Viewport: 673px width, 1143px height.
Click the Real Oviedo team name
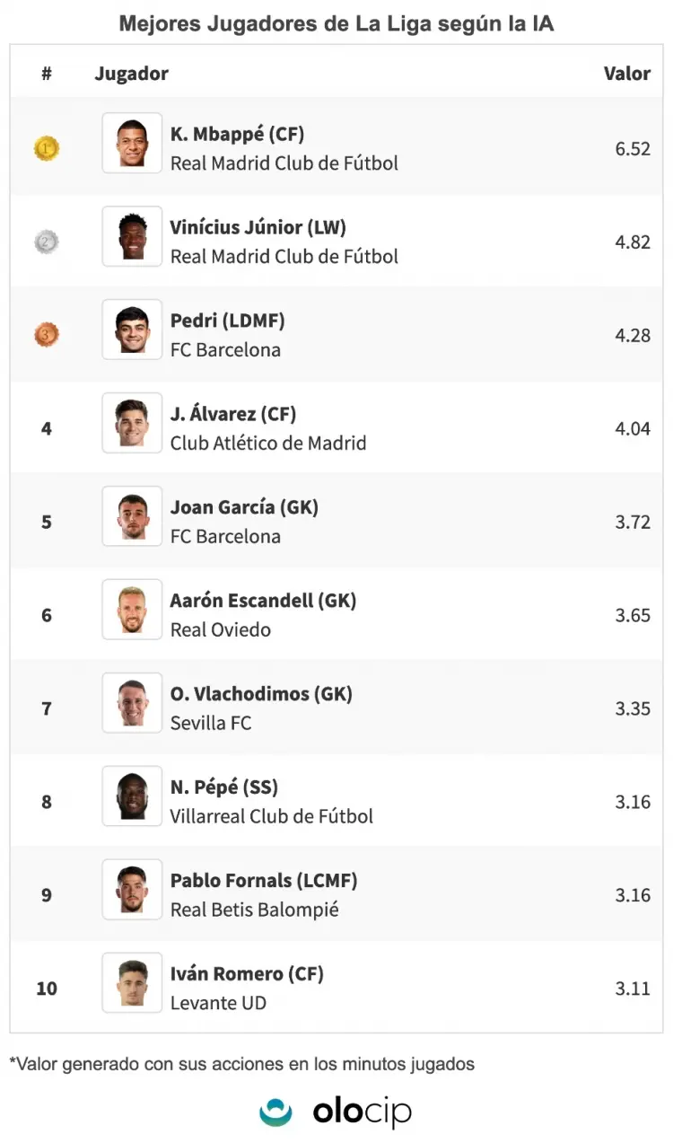tap(221, 630)
